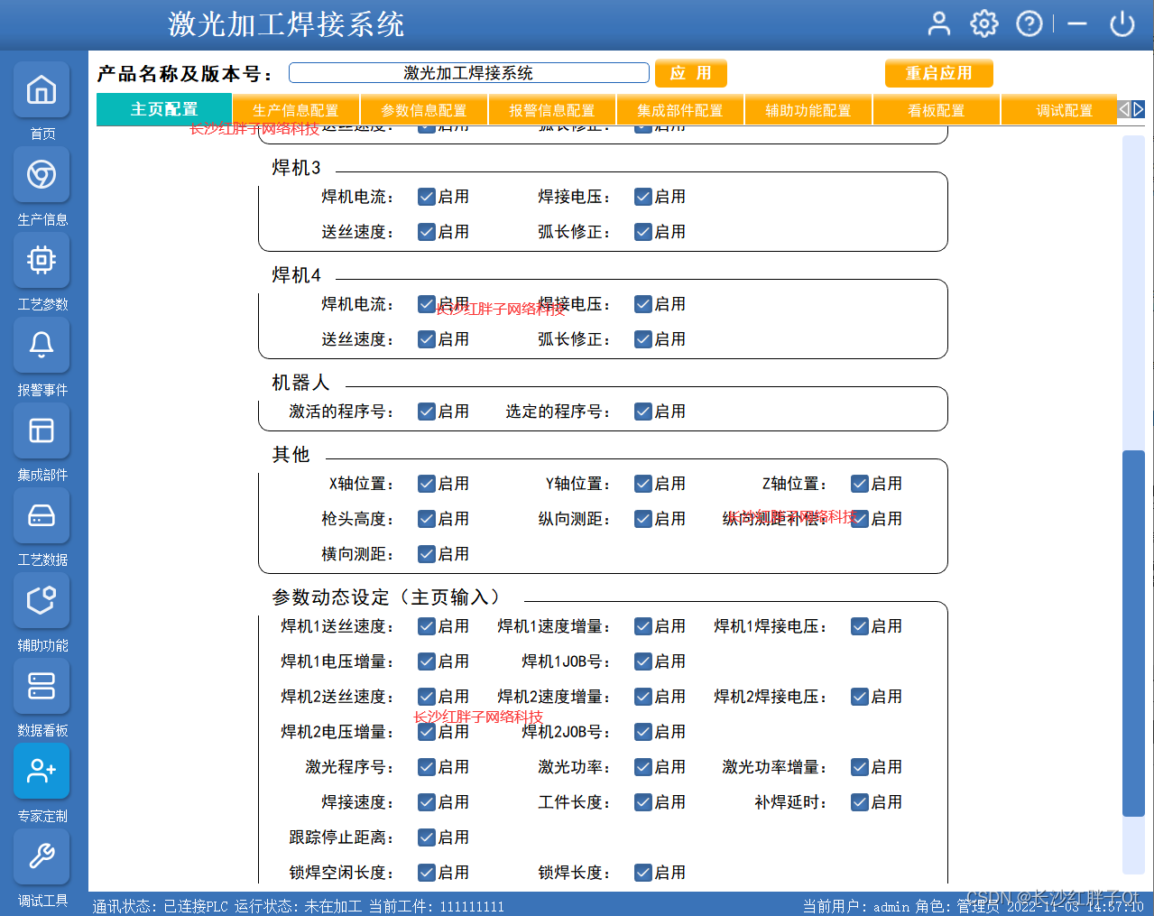The image size is (1154, 916).
Task: Toggle 激活的程序号 启用 checkbox
Action: click(427, 412)
